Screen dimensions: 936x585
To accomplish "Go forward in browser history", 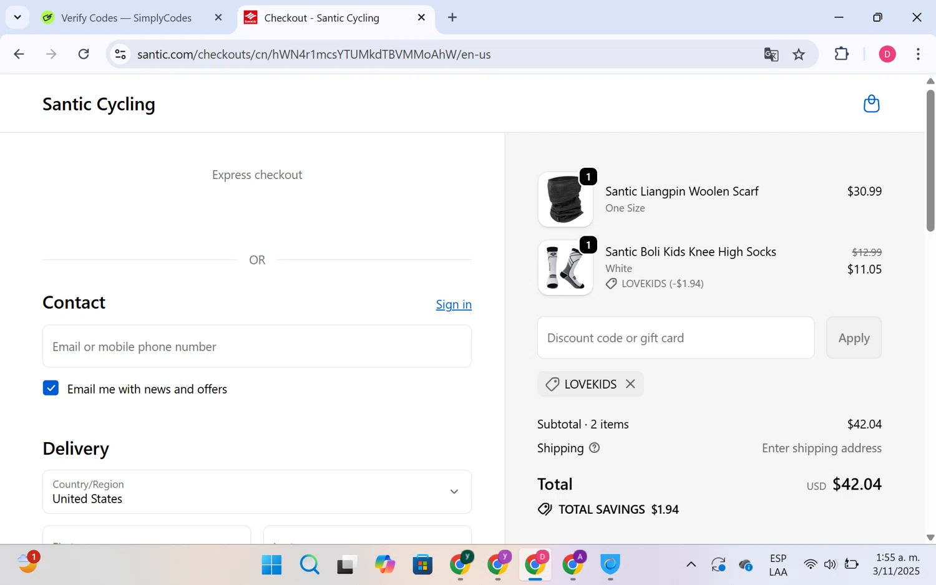I will pos(51,54).
